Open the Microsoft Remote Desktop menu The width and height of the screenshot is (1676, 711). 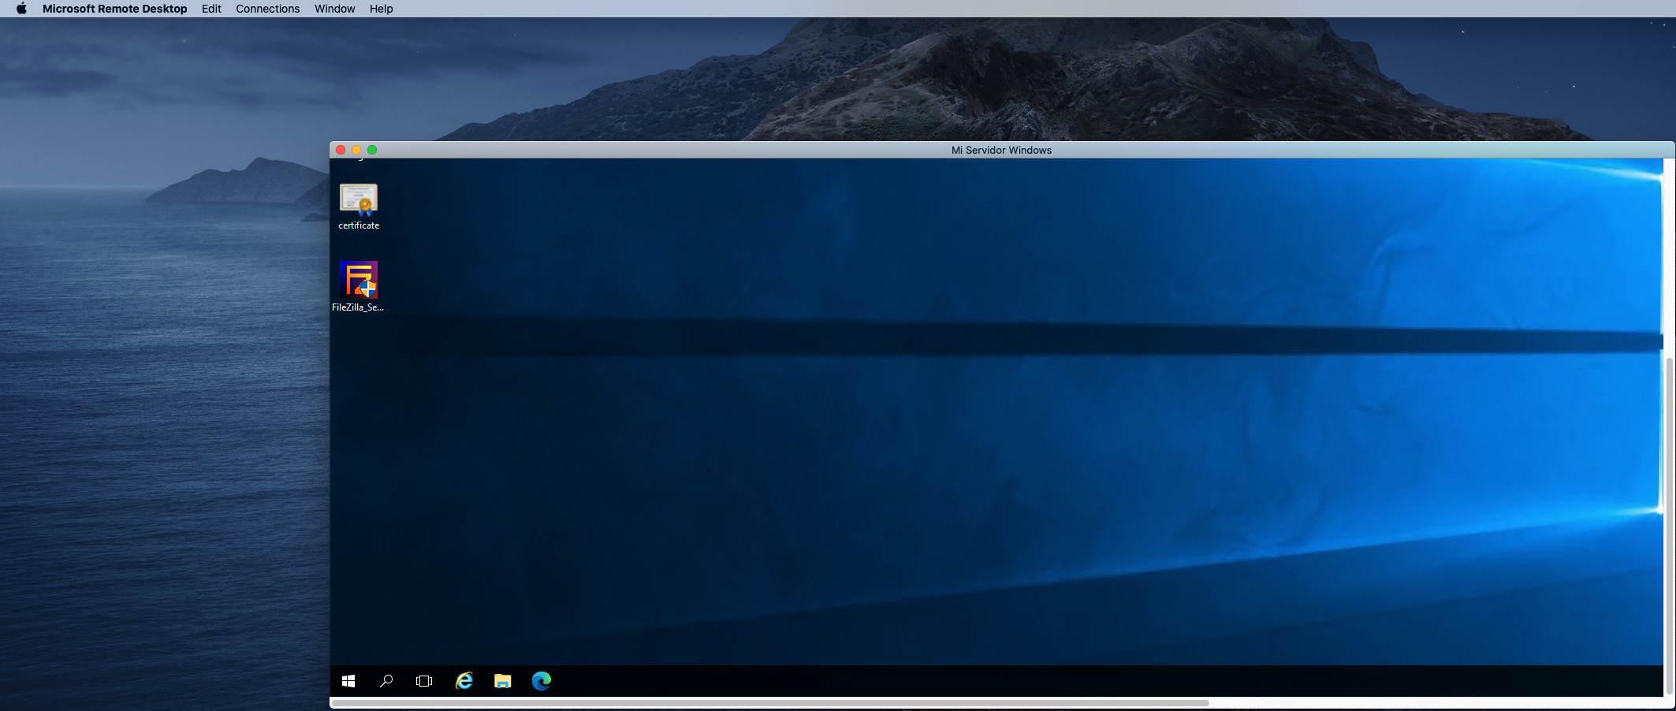point(115,9)
